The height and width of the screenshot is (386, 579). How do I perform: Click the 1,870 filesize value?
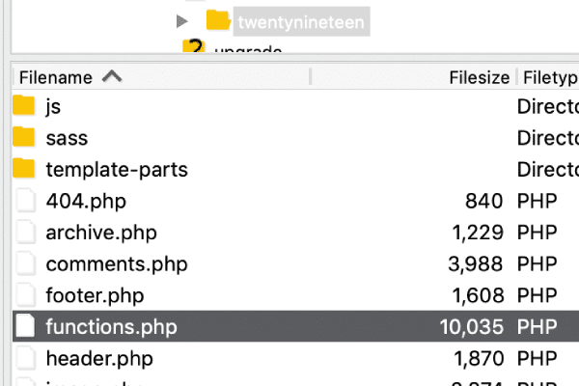pos(479,358)
